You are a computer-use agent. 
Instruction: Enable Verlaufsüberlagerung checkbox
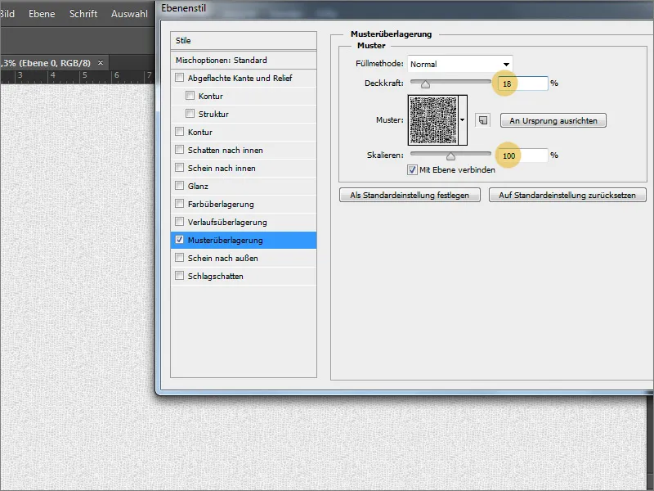click(x=179, y=221)
